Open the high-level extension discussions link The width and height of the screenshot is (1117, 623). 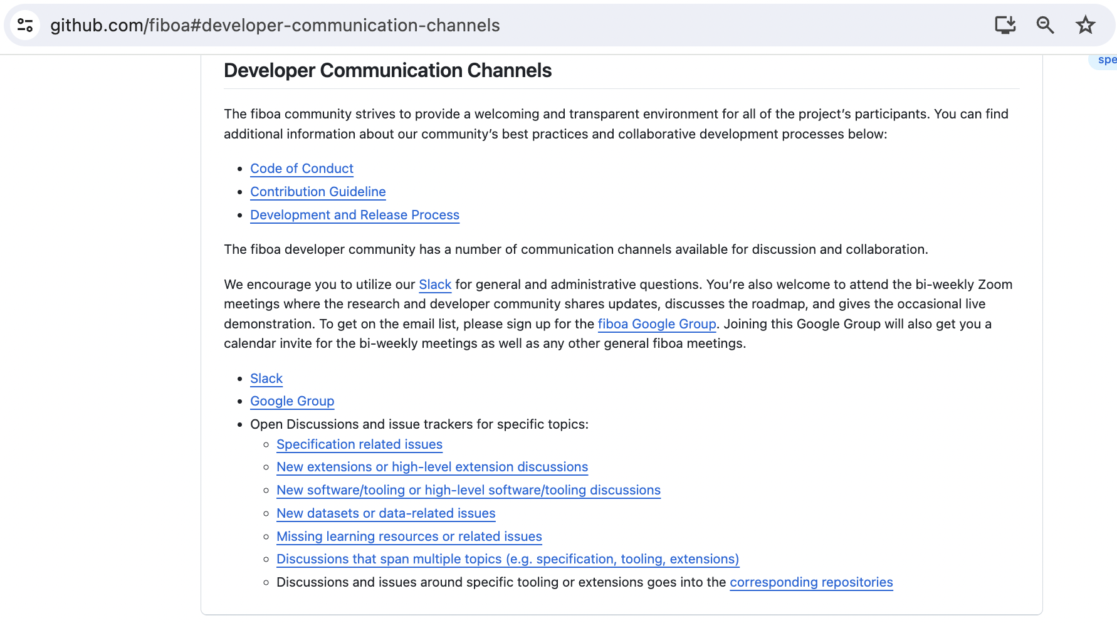pos(432,467)
